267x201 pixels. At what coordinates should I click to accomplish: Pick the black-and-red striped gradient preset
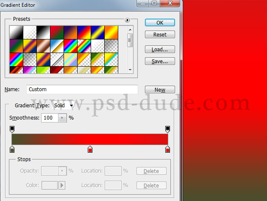(16, 70)
